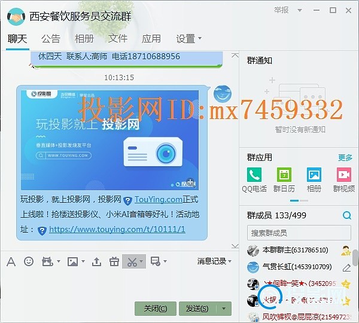Click avatar of 本群群主
This screenshot has height=323, width=359.
pyautogui.click(x=253, y=251)
